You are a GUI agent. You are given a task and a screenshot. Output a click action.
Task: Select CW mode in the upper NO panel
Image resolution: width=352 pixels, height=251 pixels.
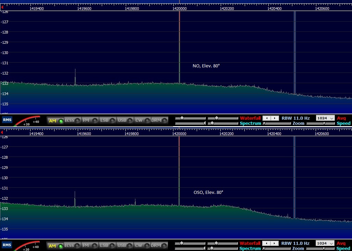click(142, 120)
